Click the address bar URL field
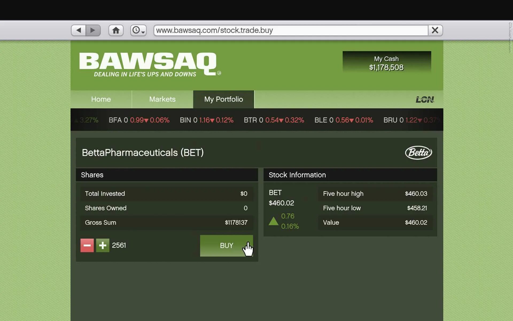The height and width of the screenshot is (321, 513). [x=291, y=30]
